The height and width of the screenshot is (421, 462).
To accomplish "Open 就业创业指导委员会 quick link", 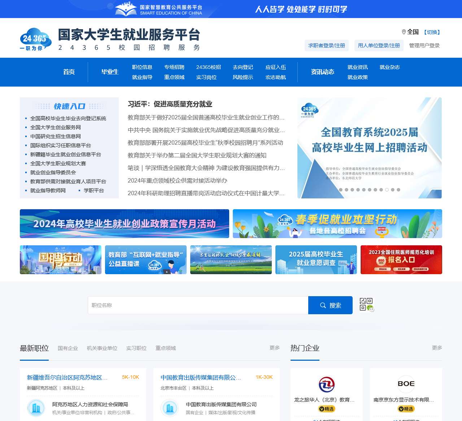I will pyautogui.click(x=53, y=172).
